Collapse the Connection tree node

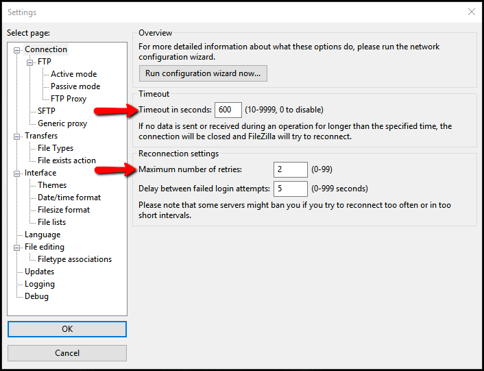click(x=17, y=49)
